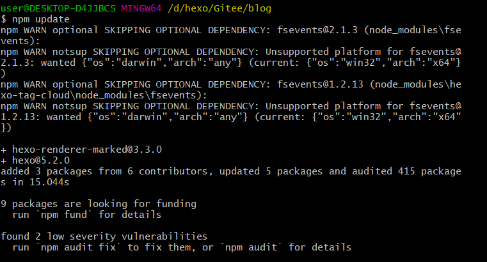Click the green user@DESKTOP-D4JJBCS prompt text
This screenshot has height=262, width=487.
(x=58, y=8)
